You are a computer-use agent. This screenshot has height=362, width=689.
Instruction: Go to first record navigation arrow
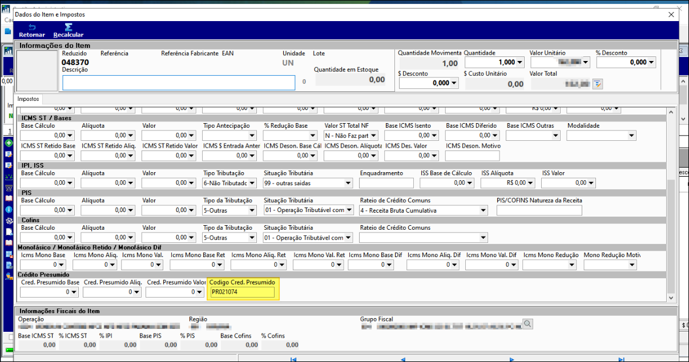[293, 359]
